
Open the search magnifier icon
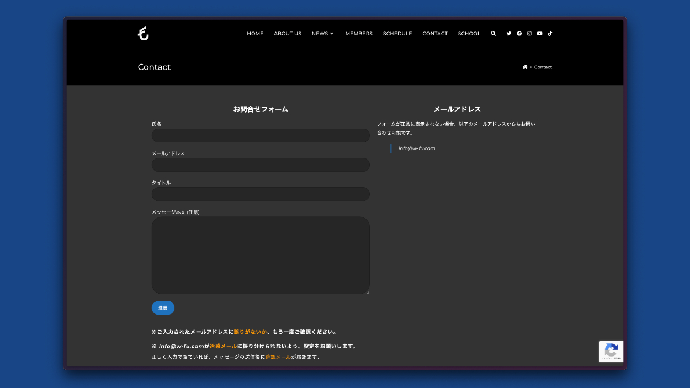493,34
